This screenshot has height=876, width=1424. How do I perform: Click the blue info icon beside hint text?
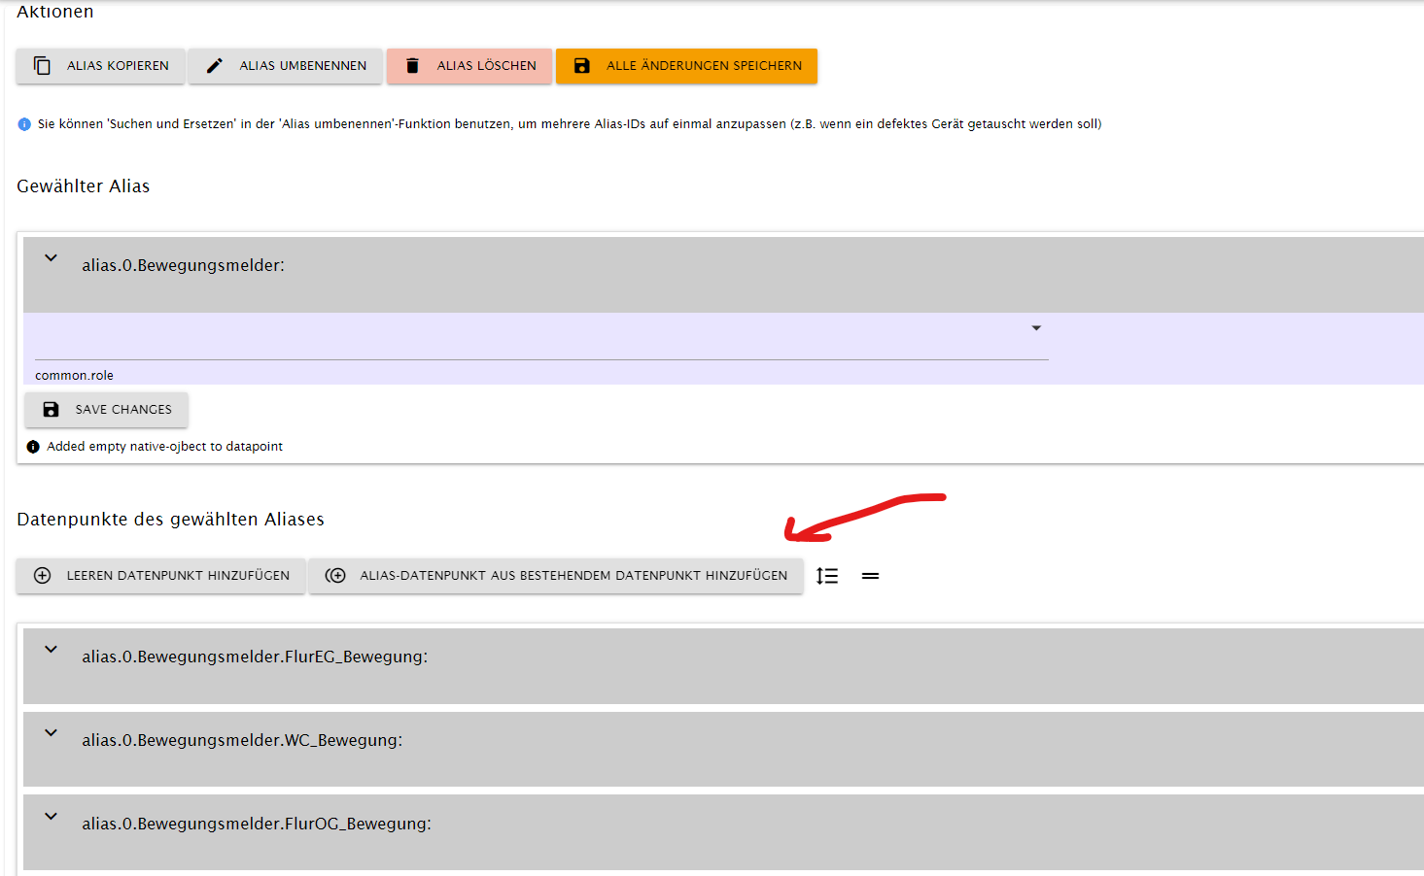[24, 124]
